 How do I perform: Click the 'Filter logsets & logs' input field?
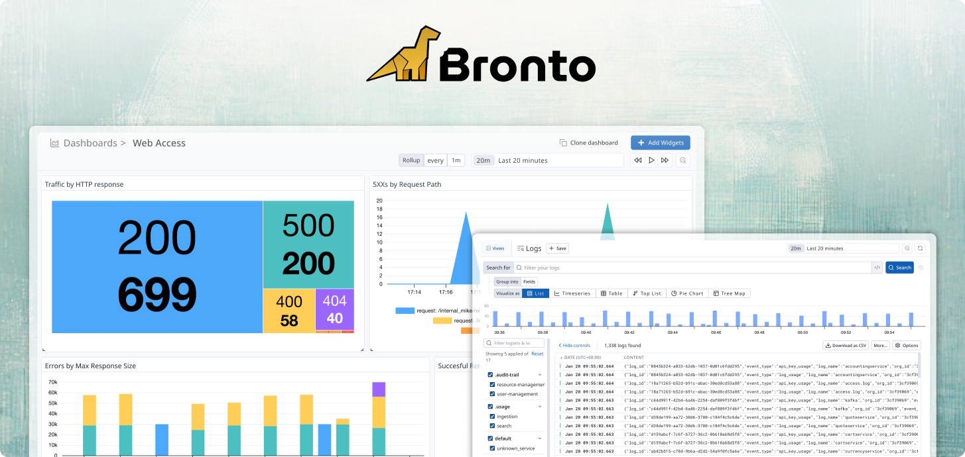tap(514, 343)
